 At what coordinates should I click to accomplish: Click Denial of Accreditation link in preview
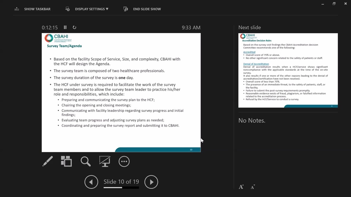click(x=256, y=64)
